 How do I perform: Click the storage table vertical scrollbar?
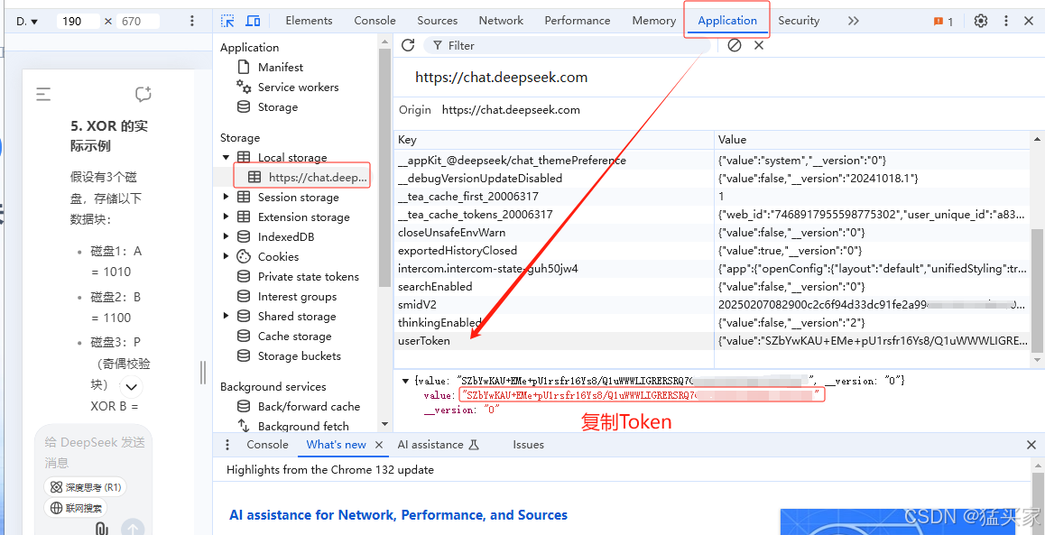1037,290
